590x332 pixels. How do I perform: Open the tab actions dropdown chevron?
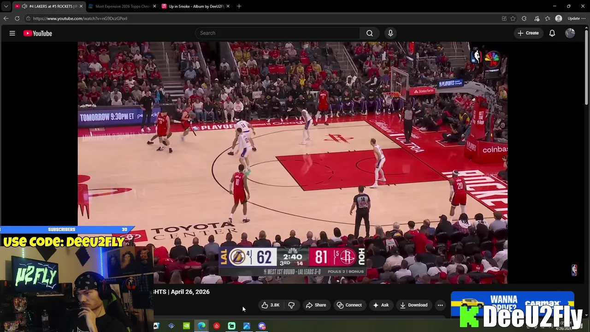pyautogui.click(x=6, y=6)
